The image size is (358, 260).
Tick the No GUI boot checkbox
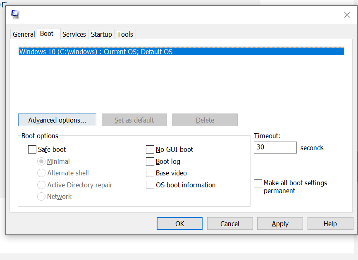pyautogui.click(x=150, y=150)
